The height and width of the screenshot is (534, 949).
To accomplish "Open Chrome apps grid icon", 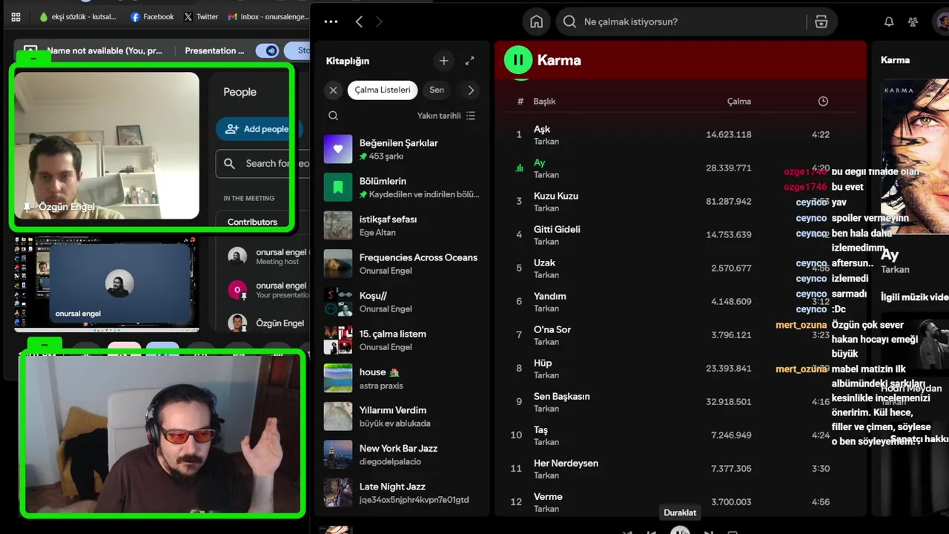I will (16, 16).
